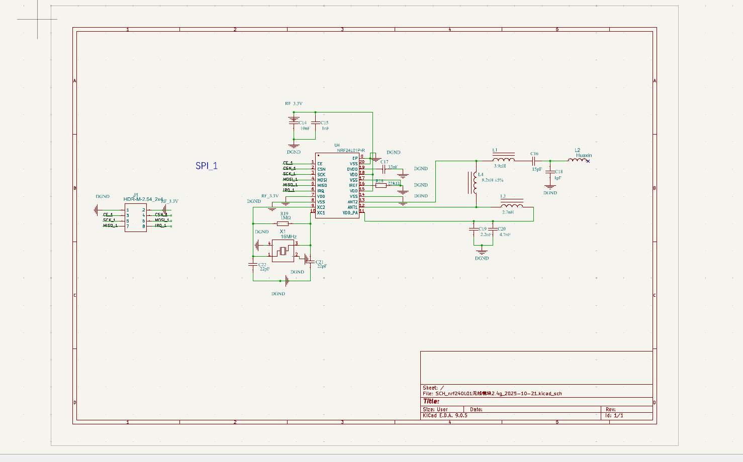Select inductor L1 3.9nH symbol
743x462 pixels.
coord(503,160)
